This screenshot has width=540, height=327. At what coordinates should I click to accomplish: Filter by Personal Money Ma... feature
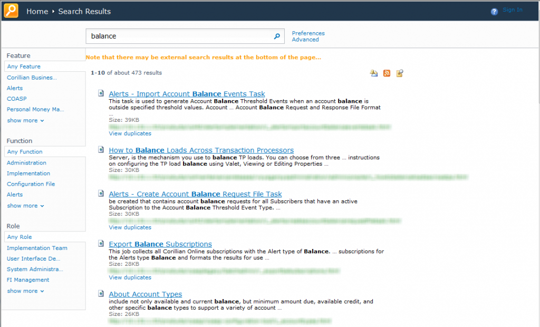[x=35, y=109]
